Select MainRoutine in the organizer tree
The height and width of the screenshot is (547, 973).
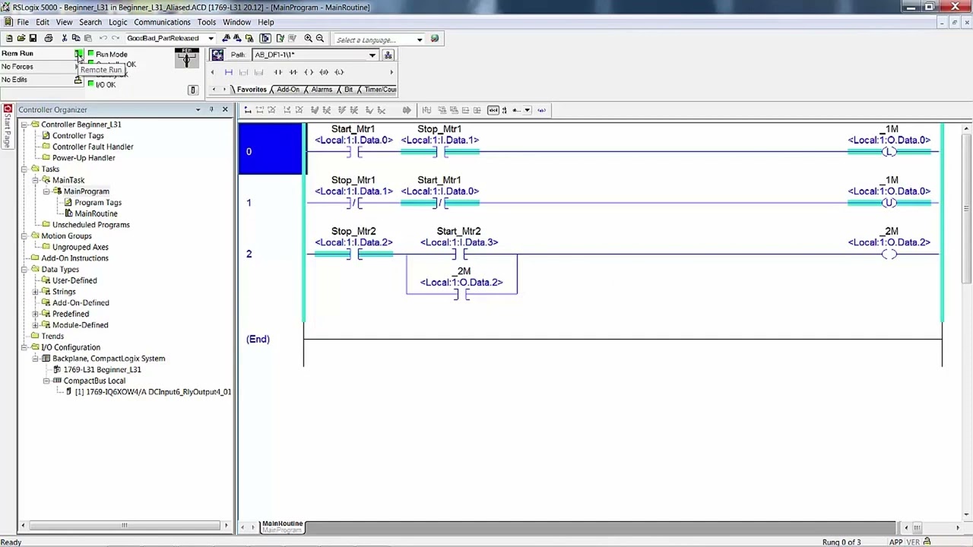pyautogui.click(x=96, y=214)
